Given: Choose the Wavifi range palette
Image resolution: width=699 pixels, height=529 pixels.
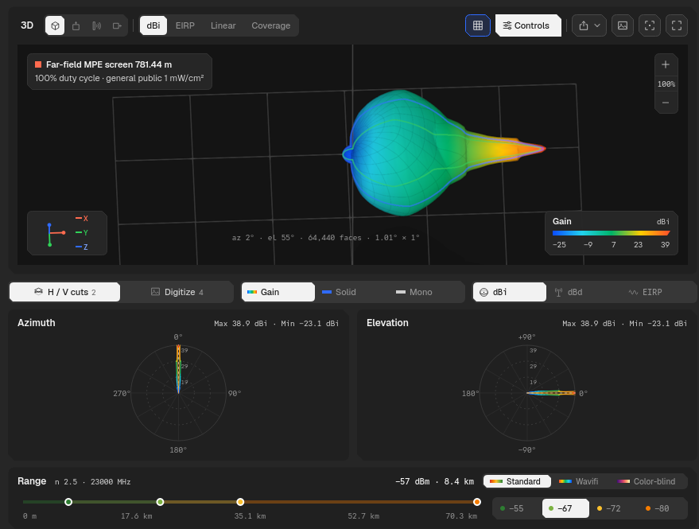Looking at the screenshot, I should 579,481.
